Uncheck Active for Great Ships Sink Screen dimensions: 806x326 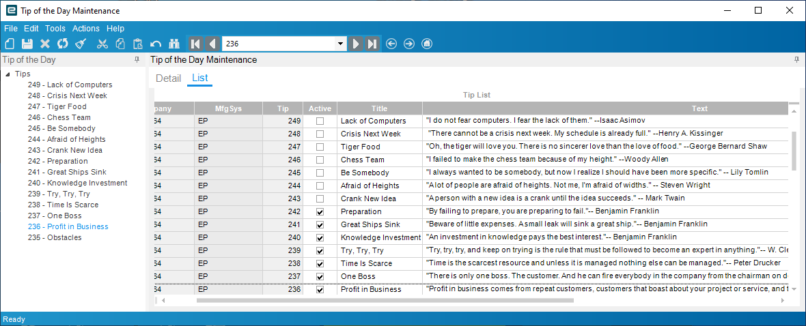coord(320,225)
